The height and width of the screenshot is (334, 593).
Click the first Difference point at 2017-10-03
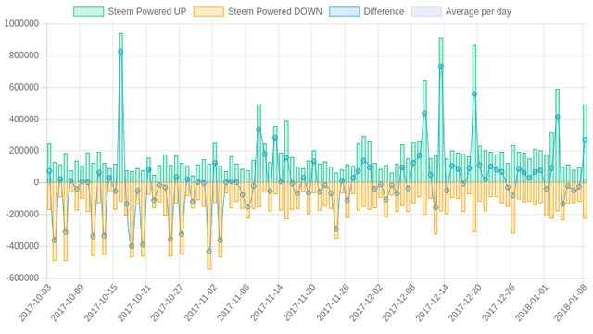click(49, 171)
